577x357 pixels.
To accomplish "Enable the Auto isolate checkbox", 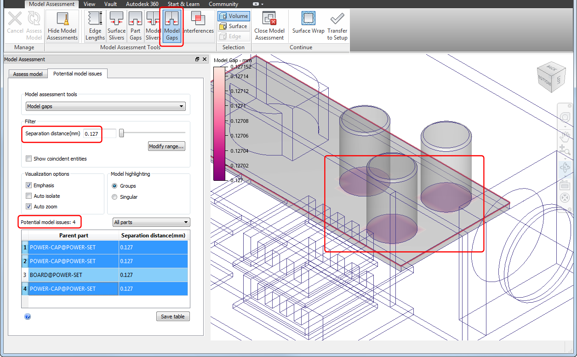I will (29, 196).
